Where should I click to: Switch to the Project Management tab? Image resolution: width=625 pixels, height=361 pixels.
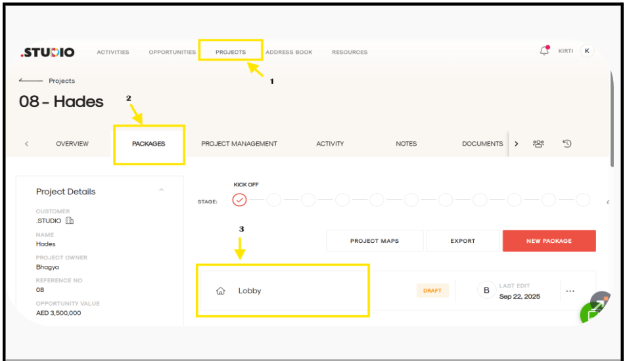(x=239, y=144)
